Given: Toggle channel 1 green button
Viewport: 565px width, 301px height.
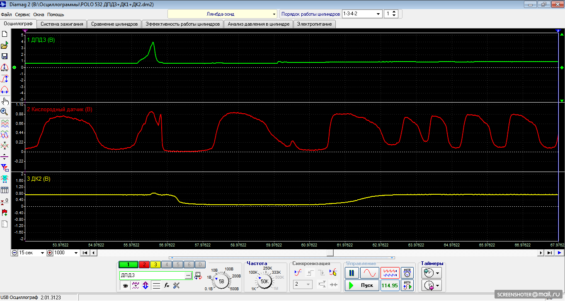Looking at the screenshot, I should pos(128,265).
